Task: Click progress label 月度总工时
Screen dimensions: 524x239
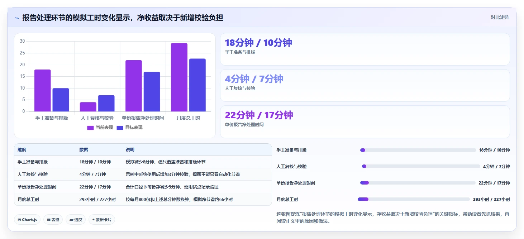Action: [x=287, y=200]
